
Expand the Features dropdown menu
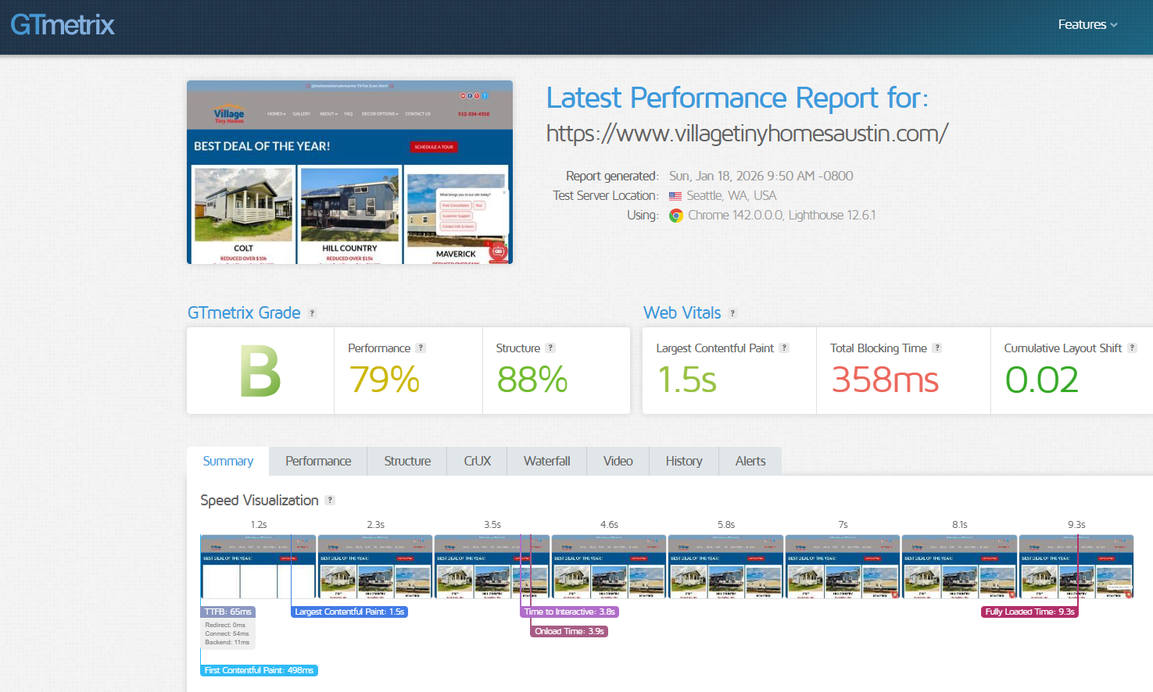1087,25
